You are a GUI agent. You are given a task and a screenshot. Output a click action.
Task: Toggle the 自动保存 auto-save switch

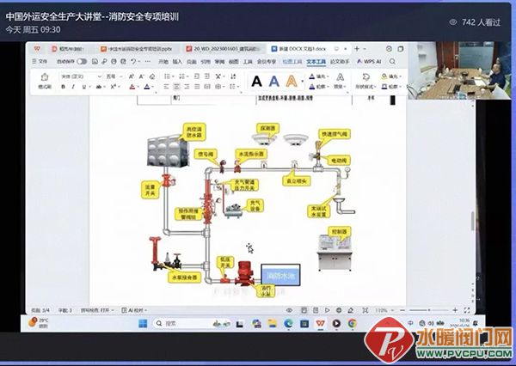tap(82, 62)
